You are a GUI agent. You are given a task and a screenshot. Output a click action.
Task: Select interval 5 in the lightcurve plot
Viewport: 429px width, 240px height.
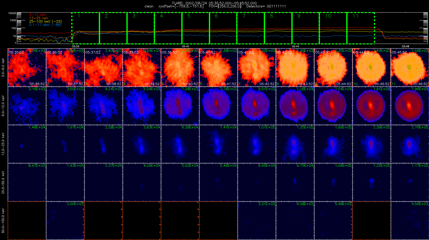[196, 28]
